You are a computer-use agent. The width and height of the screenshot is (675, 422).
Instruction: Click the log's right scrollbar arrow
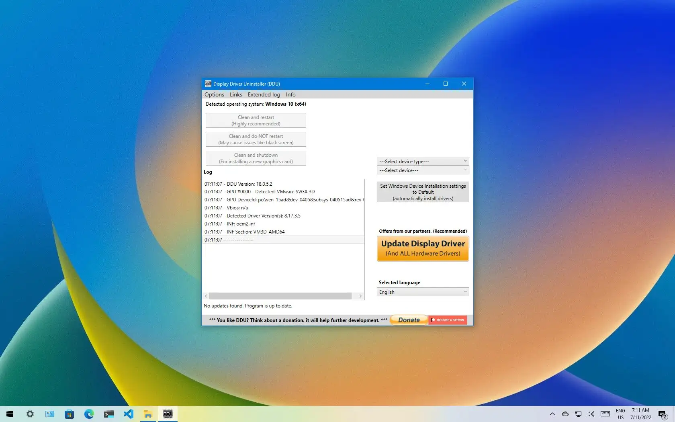pyautogui.click(x=360, y=296)
